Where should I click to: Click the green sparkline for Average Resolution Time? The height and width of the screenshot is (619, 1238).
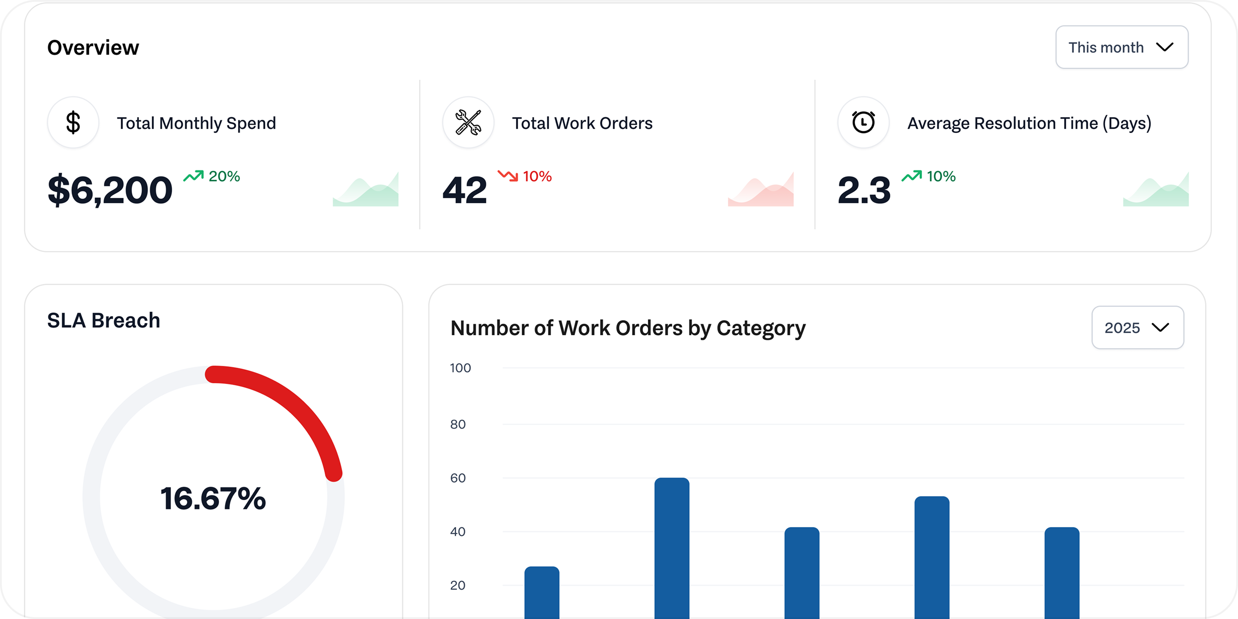click(x=1156, y=189)
